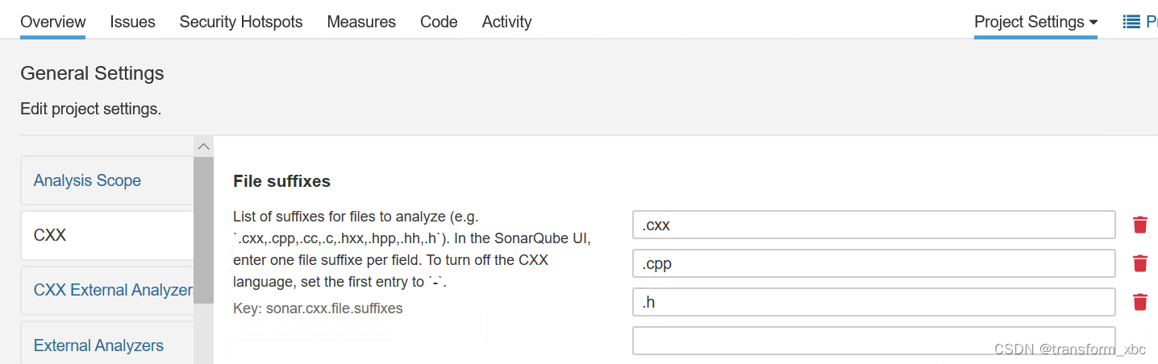
Task: Click the list icon at top right
Action: (1131, 22)
